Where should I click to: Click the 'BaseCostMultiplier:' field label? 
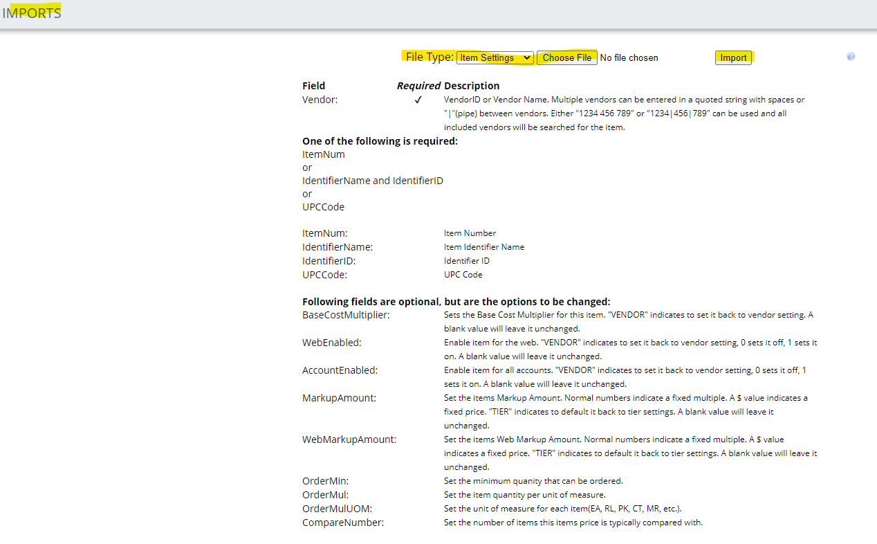pos(346,315)
